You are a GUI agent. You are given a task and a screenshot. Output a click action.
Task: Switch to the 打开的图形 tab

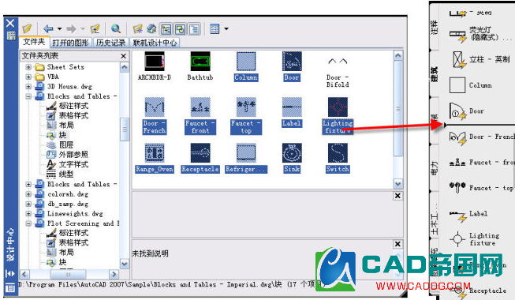coord(71,43)
